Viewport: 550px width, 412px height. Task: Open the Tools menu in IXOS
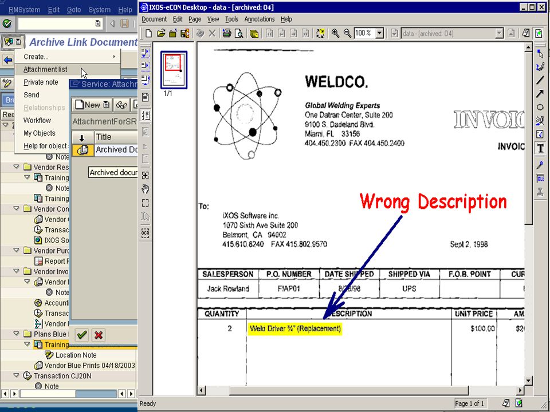(x=231, y=19)
